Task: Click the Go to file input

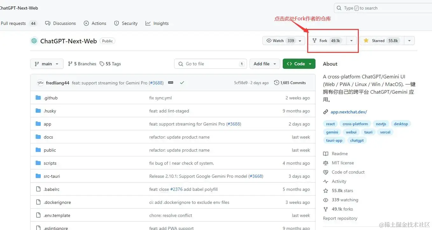Action: 211,64
